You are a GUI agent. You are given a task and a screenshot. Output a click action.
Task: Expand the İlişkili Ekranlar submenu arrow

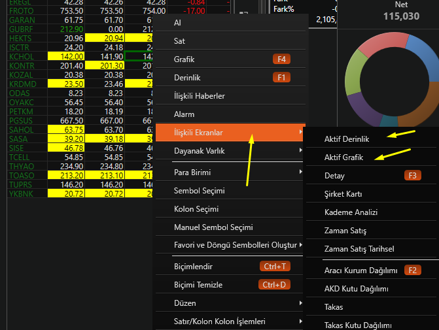(x=300, y=133)
